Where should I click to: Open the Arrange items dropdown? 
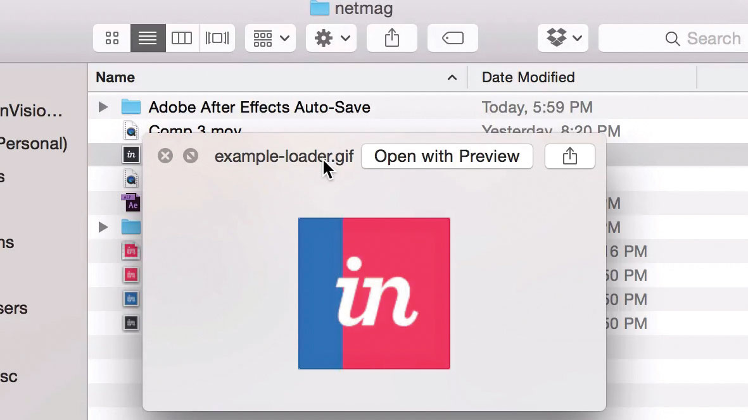click(x=270, y=38)
